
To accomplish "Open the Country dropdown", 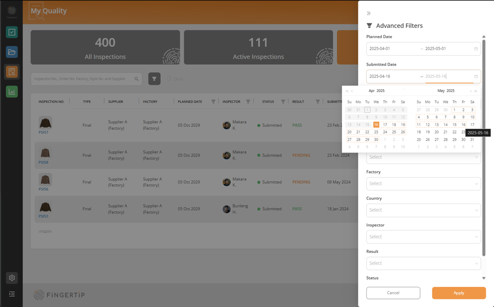I will pyautogui.click(x=424, y=210).
